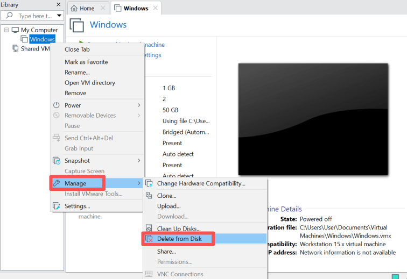This screenshot has width=407, height=279.
Task: Select My Computer in library tree
Action: pos(39,30)
